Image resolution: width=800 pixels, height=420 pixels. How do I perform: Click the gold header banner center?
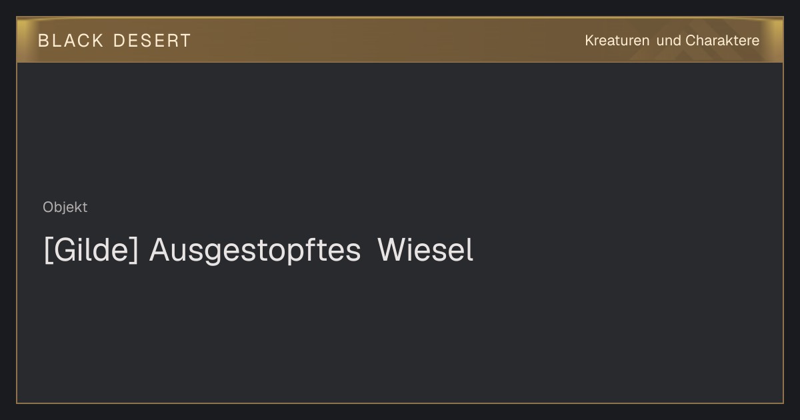tap(400, 40)
